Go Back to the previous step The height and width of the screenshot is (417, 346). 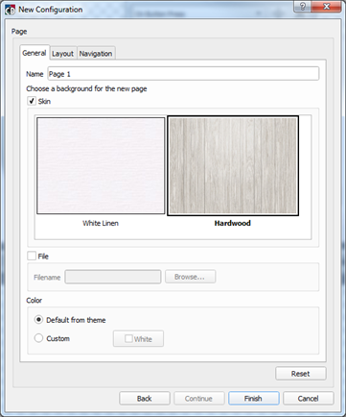point(145,399)
